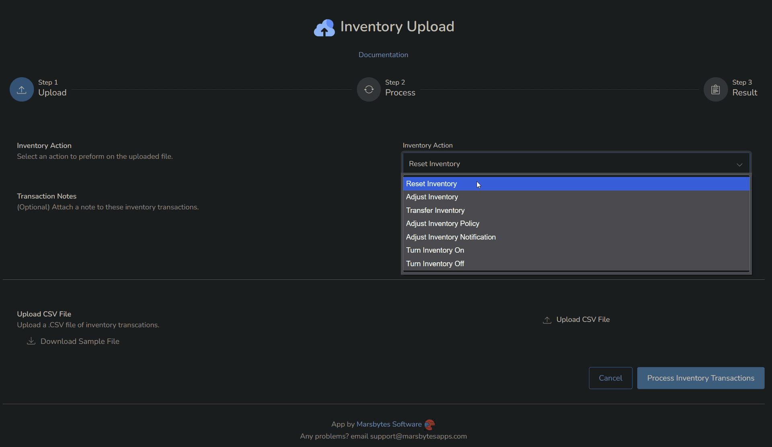Click the Step 3 Result clipboard icon

click(715, 89)
